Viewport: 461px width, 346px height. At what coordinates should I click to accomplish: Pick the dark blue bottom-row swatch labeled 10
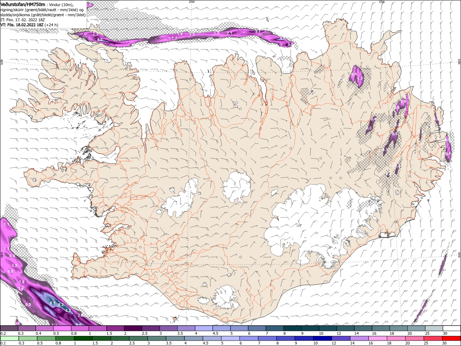[323, 338]
